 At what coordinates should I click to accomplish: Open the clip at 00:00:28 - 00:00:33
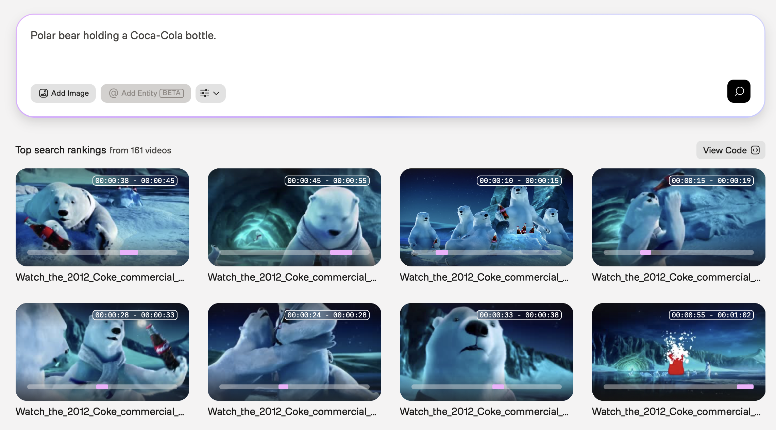click(102, 351)
